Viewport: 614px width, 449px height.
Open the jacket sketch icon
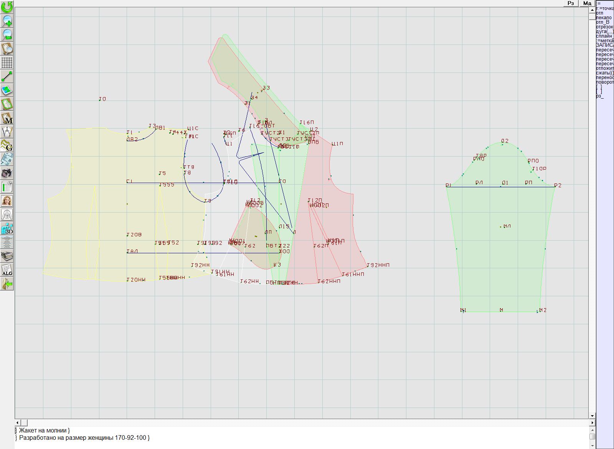[x=7, y=215]
